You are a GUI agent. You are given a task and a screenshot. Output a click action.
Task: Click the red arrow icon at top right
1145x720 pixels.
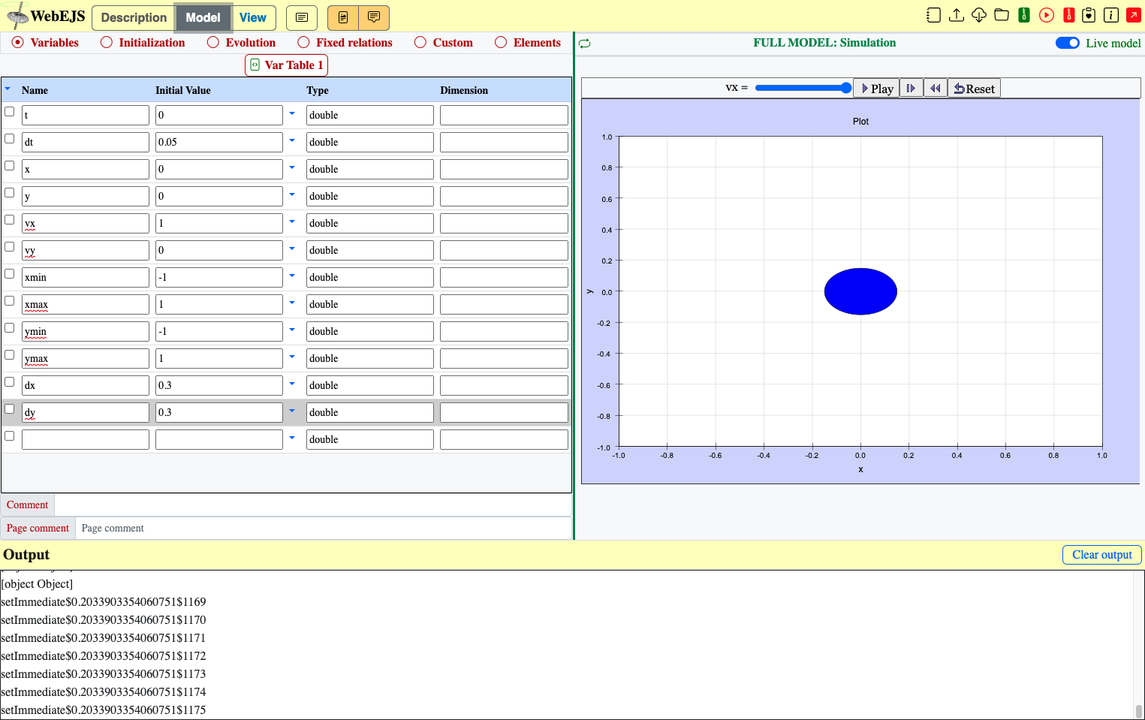1134,15
